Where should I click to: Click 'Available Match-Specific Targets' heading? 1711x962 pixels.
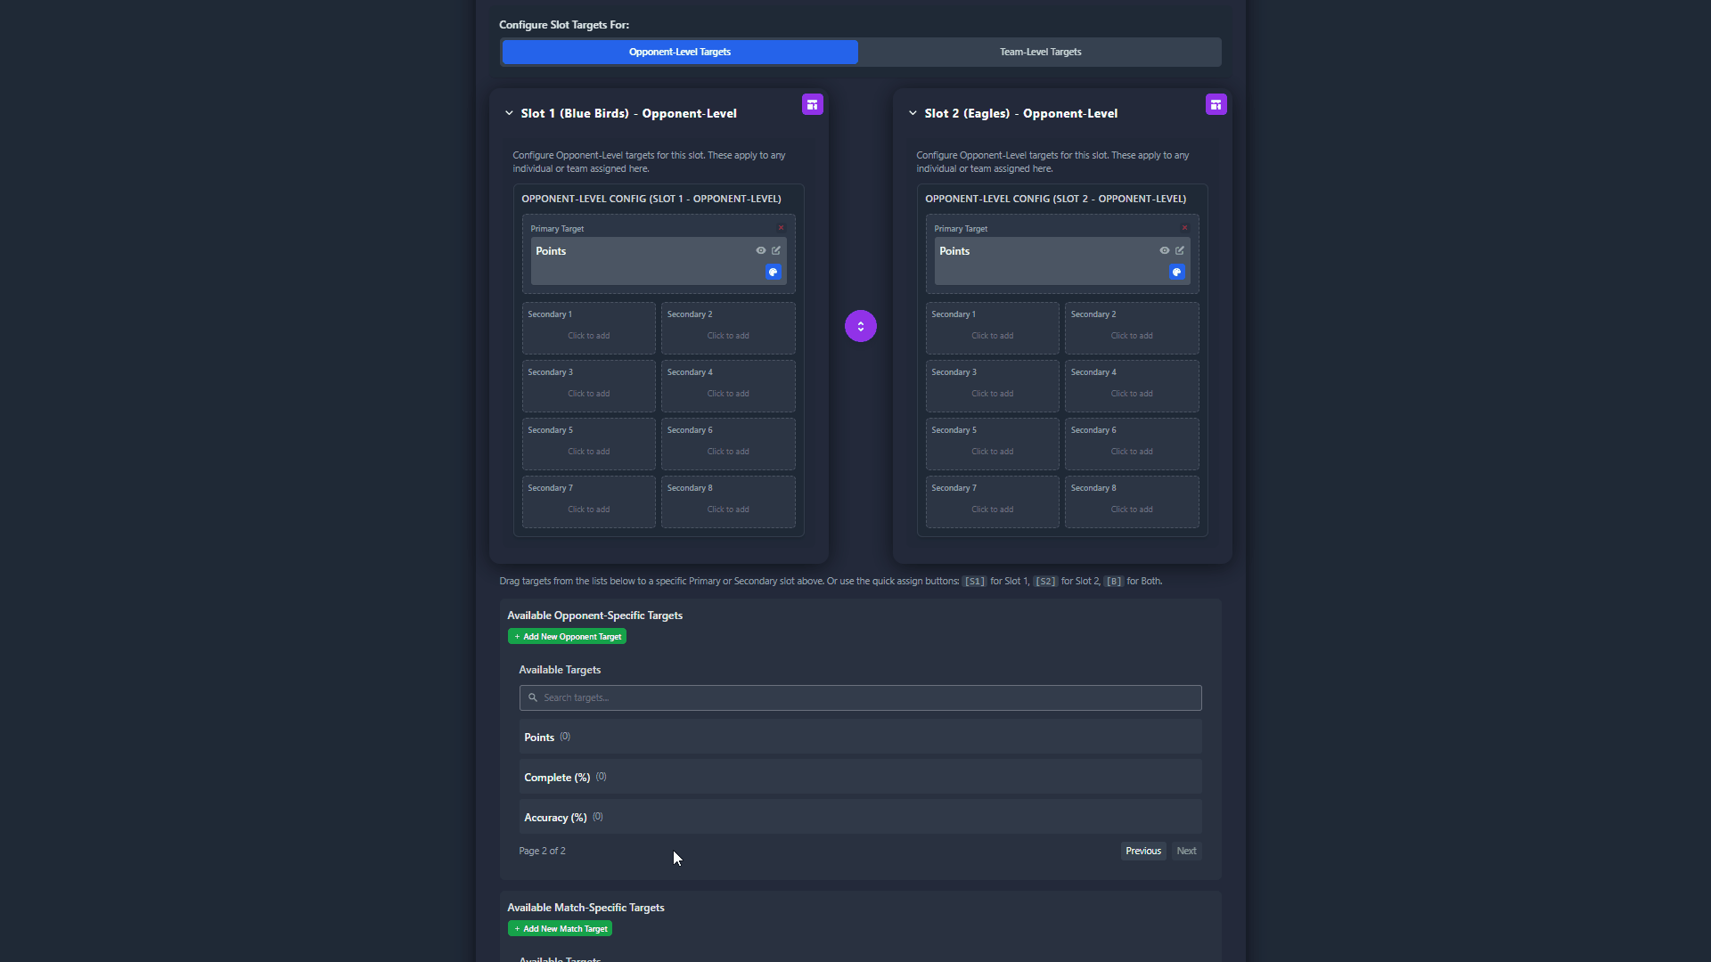click(x=585, y=908)
